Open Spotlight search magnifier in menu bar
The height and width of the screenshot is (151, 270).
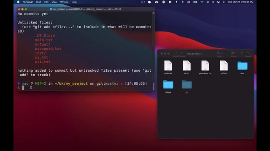pos(213,2)
